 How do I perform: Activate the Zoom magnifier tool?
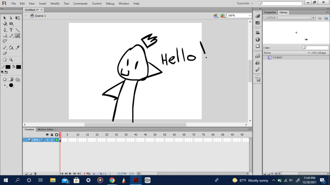pos(11,60)
